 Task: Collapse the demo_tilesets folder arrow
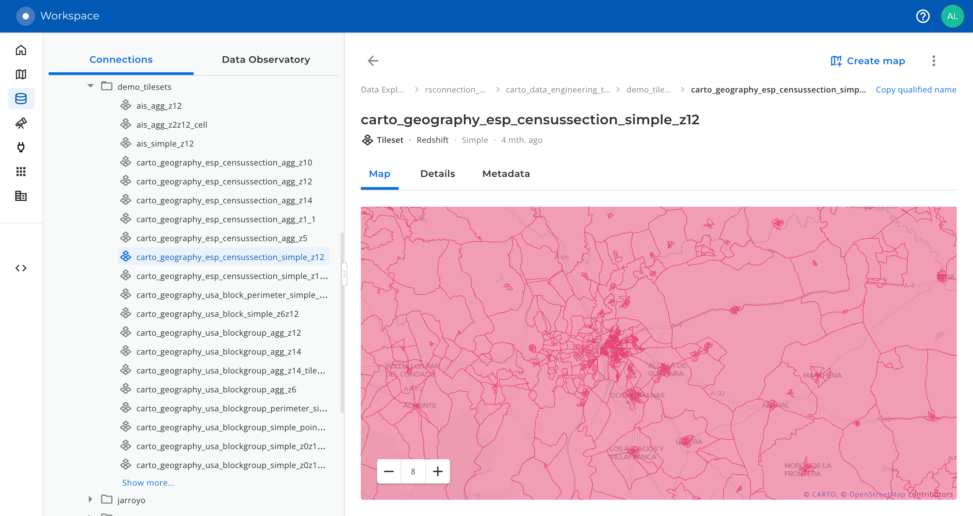coord(90,86)
